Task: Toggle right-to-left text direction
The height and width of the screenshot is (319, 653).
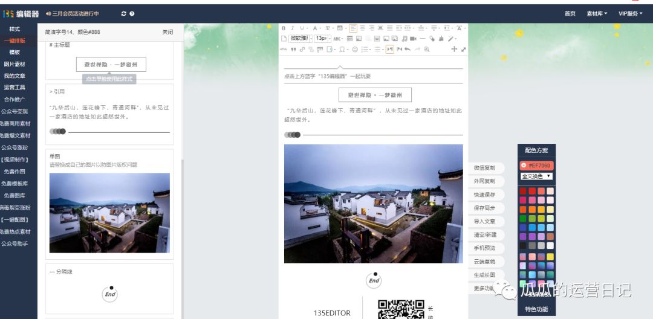Action: click(x=400, y=49)
